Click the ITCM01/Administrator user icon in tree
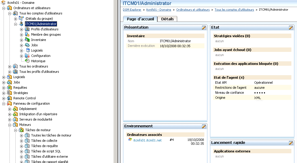Image resolution: width=297 pixels, height=163 pixels. tap(21, 24)
